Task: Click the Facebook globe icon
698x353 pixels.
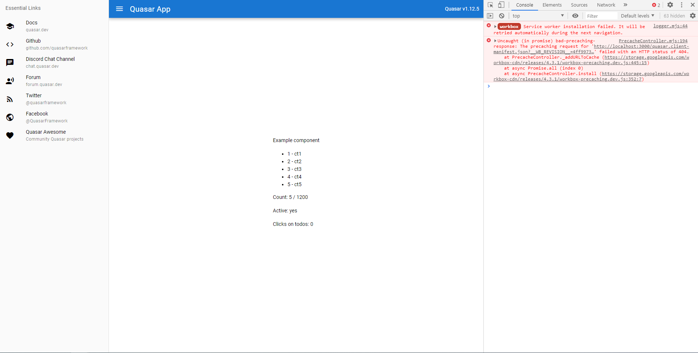Action: click(x=10, y=117)
